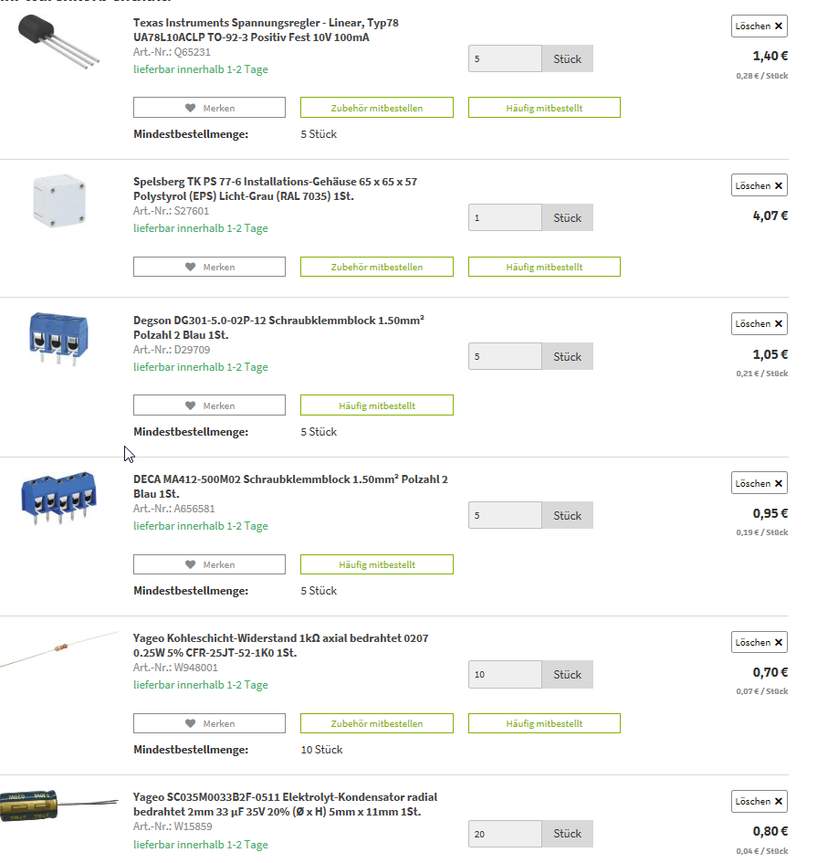Remove the Yageo resistor from cart
The width and height of the screenshot is (817, 863).
[759, 643]
